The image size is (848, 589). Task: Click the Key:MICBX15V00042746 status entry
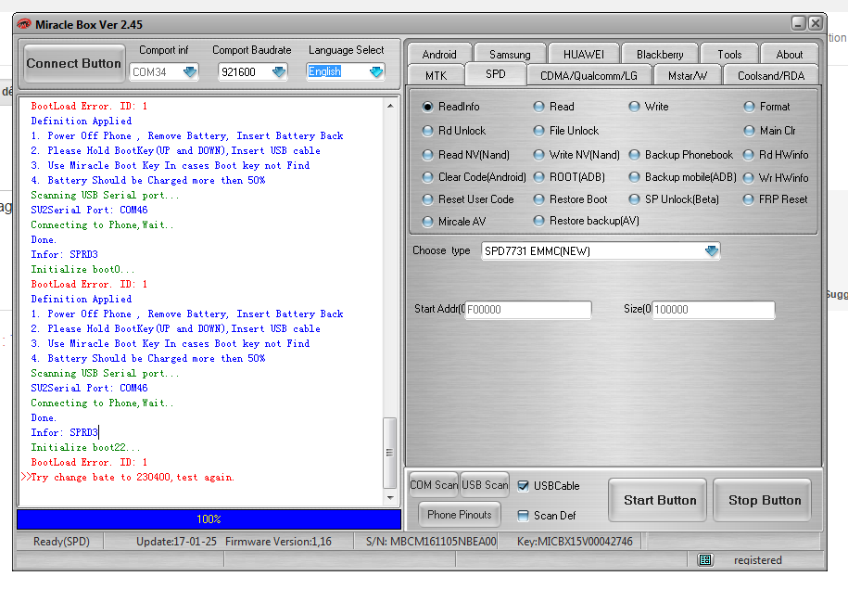coord(575,541)
